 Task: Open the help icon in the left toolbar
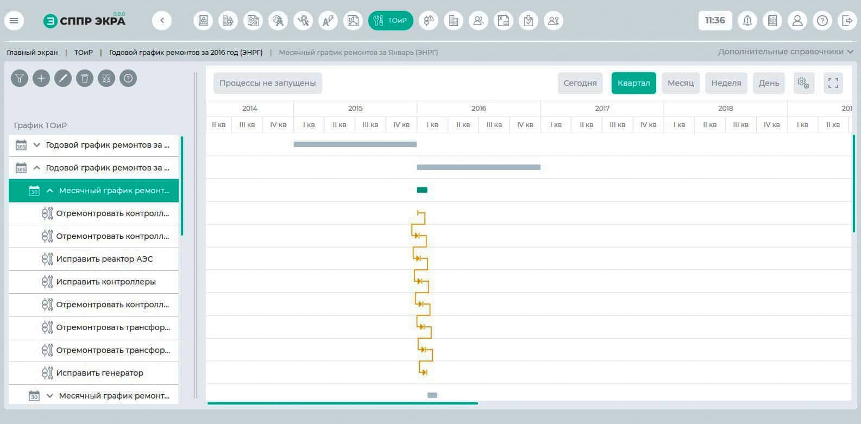pyautogui.click(x=128, y=78)
